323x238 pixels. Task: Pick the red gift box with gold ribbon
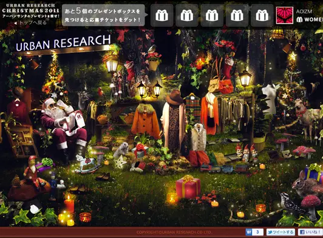[x=188, y=187]
